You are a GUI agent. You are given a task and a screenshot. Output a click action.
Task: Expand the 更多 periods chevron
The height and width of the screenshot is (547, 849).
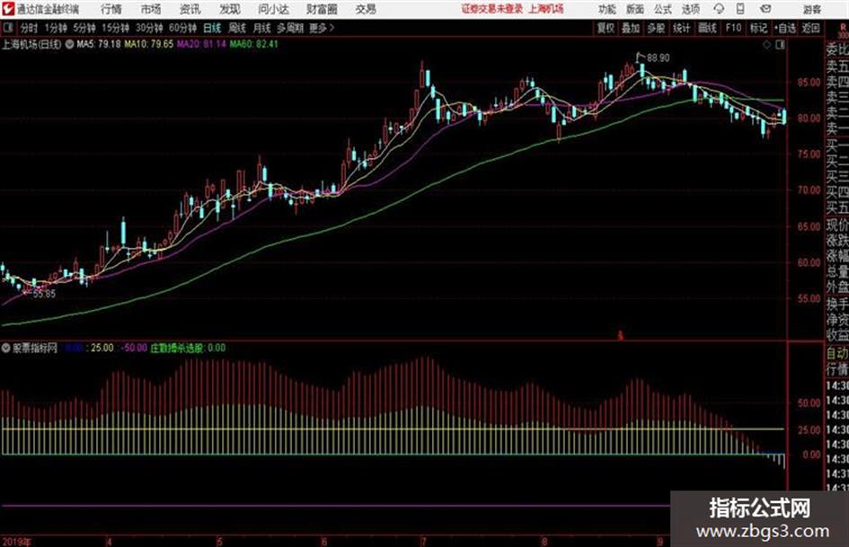coord(323,28)
